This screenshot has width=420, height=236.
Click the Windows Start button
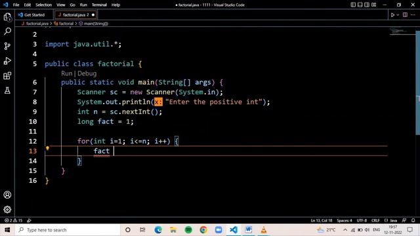7,230
